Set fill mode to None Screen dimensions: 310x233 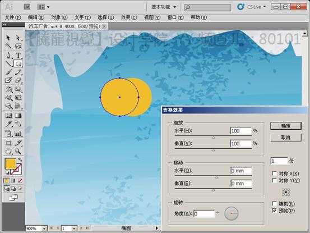pos(20,181)
